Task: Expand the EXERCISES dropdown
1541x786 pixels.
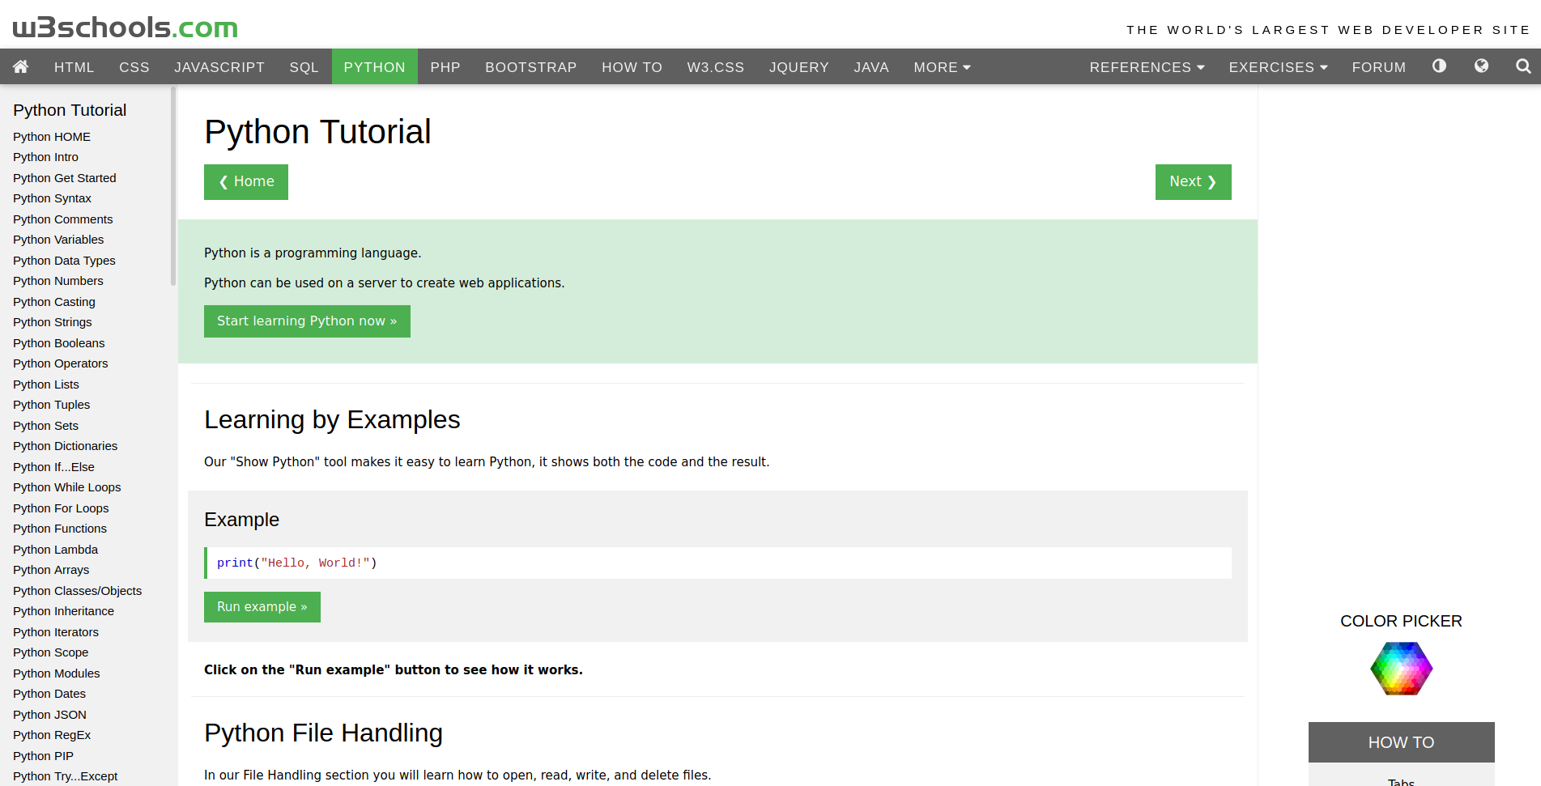Action: pos(1278,67)
